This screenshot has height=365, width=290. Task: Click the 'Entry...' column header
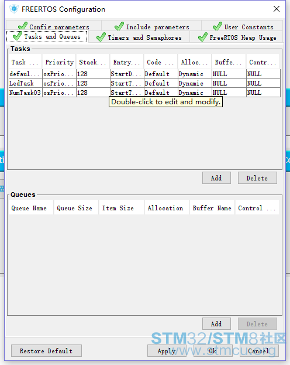pos(127,62)
